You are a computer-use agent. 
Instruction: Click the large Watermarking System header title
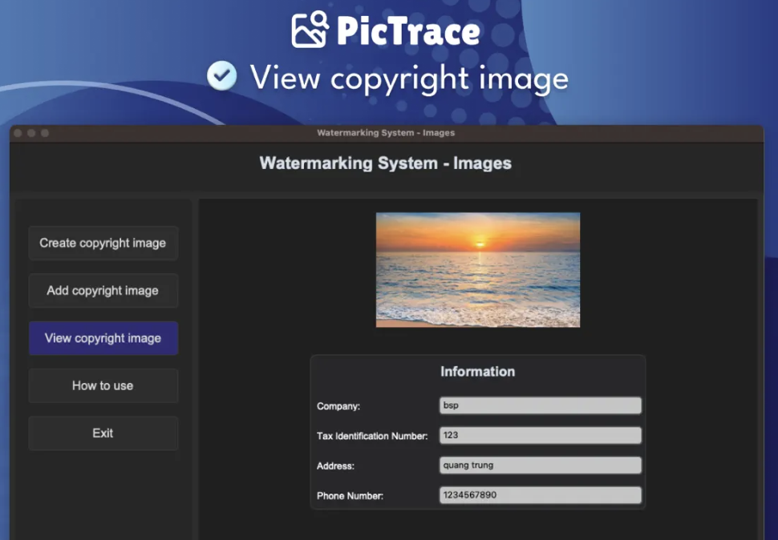pos(386,163)
